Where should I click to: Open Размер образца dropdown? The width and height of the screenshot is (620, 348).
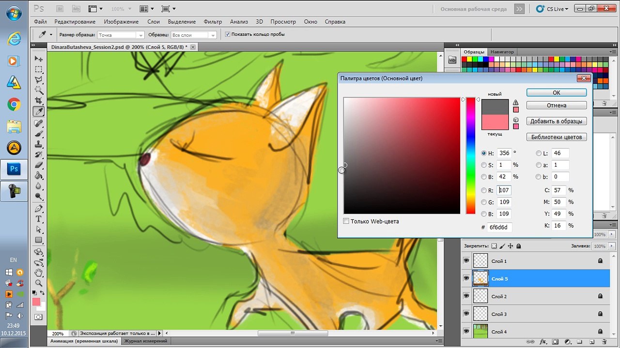[x=121, y=35]
